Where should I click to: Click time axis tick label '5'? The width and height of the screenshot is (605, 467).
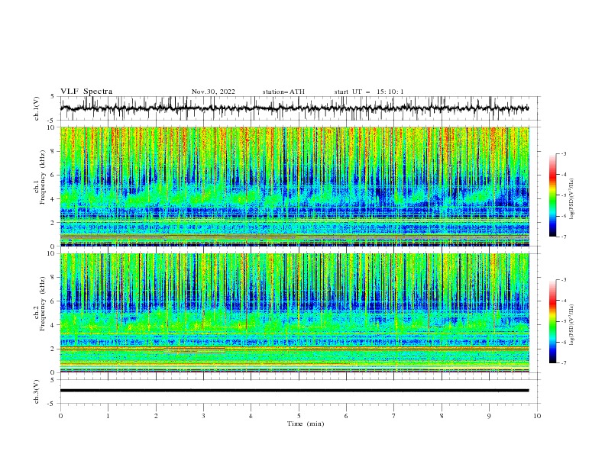click(x=299, y=416)
